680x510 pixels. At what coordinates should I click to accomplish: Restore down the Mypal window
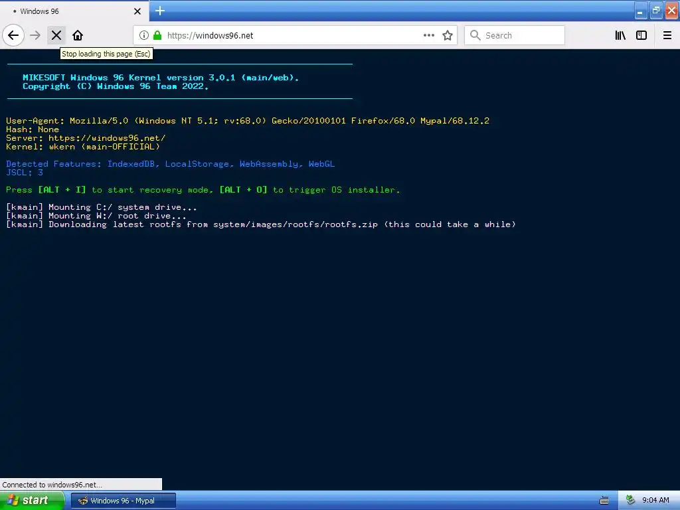click(656, 11)
